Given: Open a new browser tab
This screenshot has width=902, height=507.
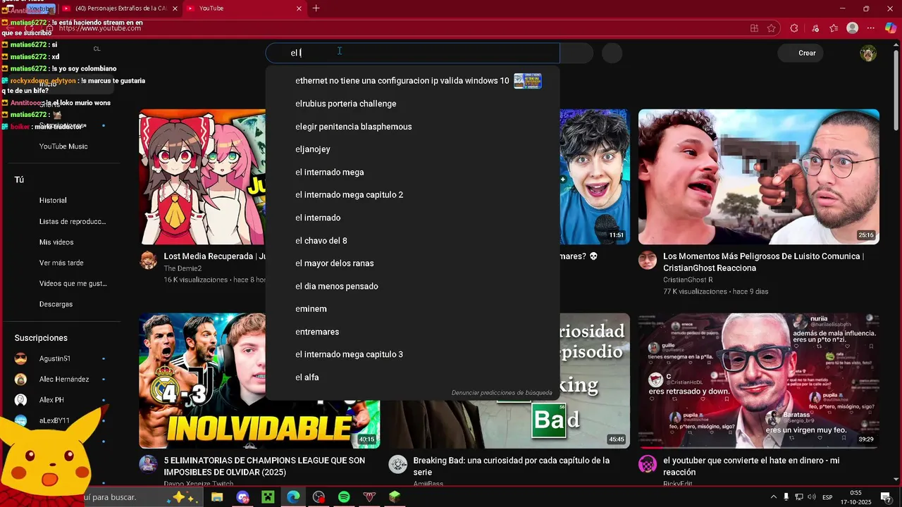Looking at the screenshot, I should 316,8.
